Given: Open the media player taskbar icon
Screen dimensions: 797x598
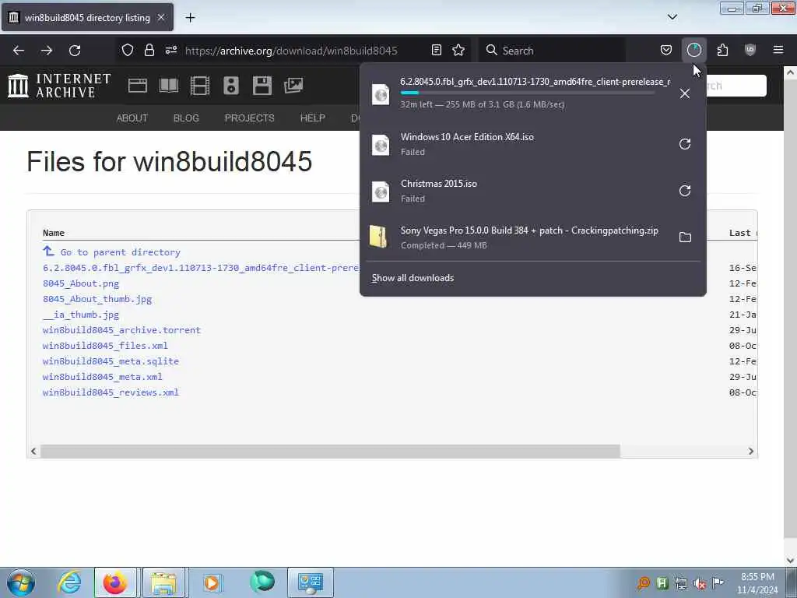Looking at the screenshot, I should [x=212, y=582].
